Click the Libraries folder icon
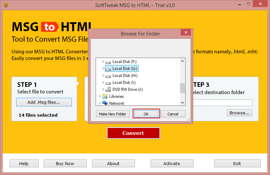The width and height of the screenshot is (270, 175). (x=105, y=96)
